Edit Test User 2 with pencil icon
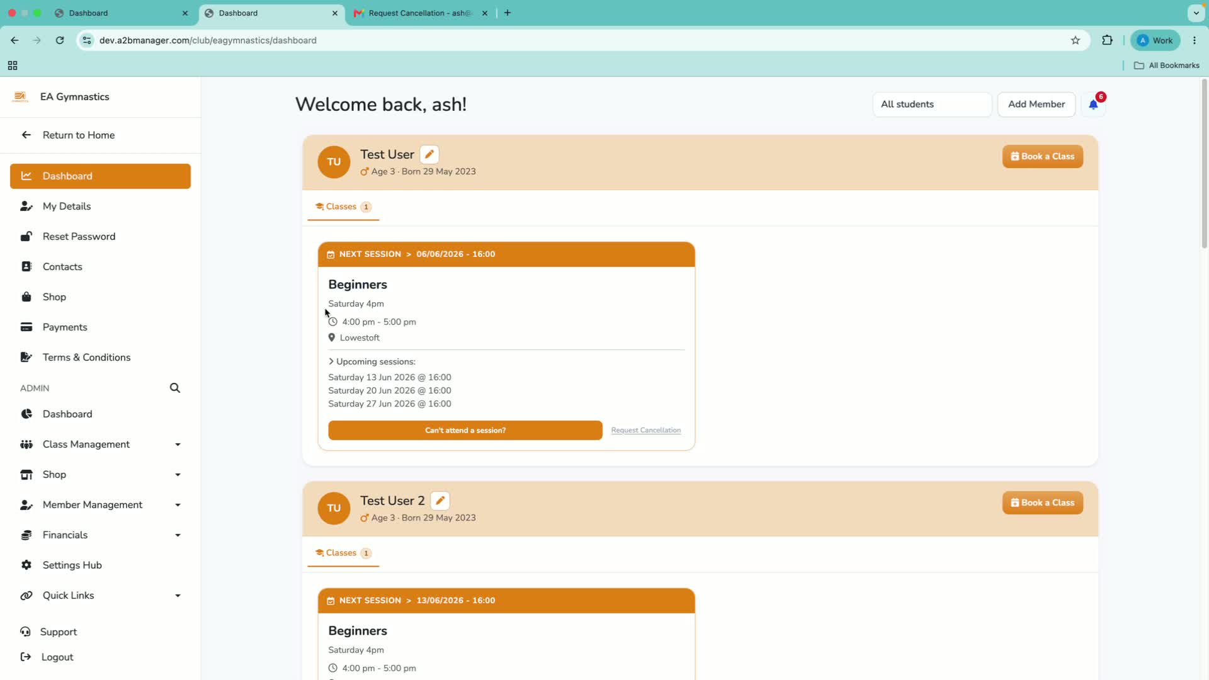Viewport: 1209px width, 680px height. 440,501
